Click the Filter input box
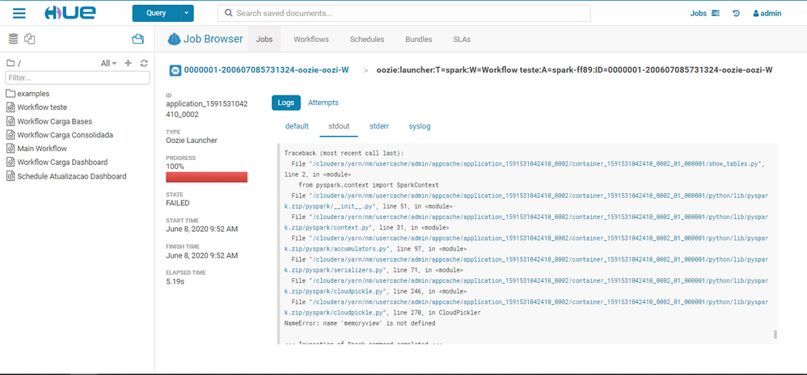The width and height of the screenshot is (807, 375). pos(77,78)
